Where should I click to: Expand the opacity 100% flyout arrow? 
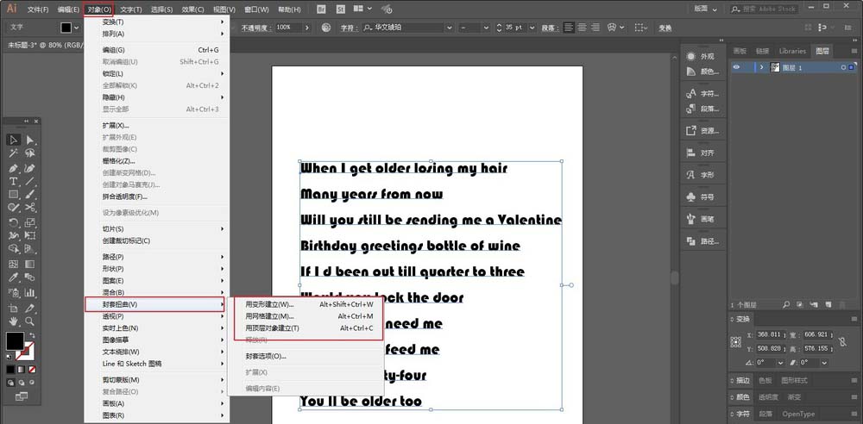coord(306,28)
